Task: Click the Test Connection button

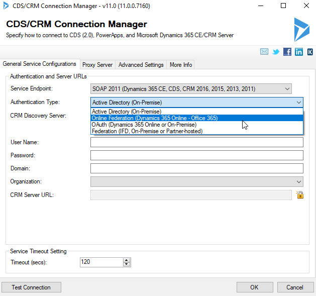Action: click(x=31, y=287)
